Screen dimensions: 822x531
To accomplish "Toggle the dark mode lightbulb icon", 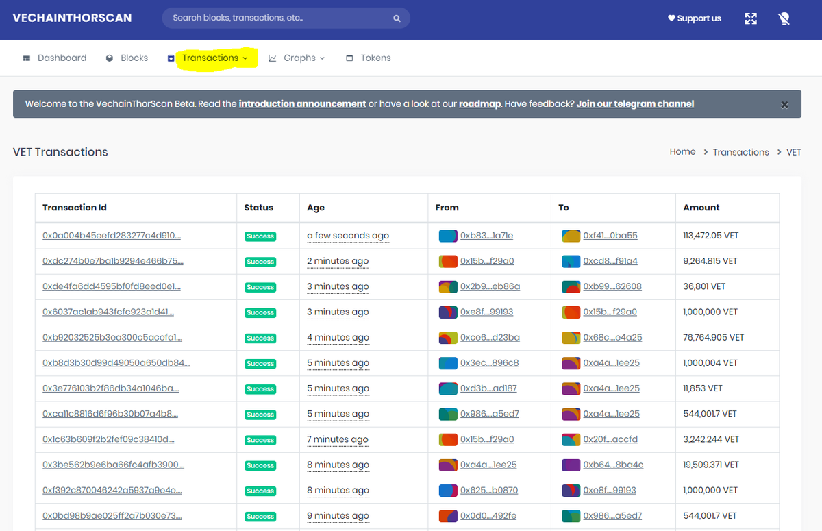I will pyautogui.click(x=784, y=18).
